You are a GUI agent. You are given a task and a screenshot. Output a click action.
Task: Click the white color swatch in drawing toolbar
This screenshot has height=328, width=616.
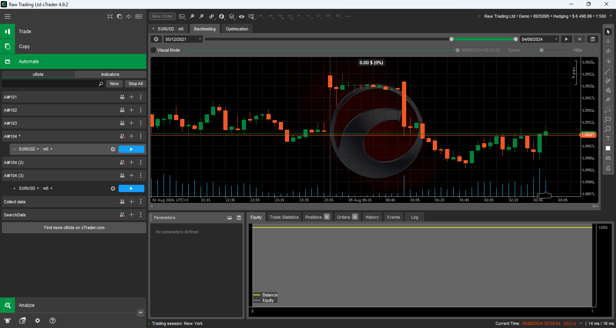pyautogui.click(x=608, y=149)
